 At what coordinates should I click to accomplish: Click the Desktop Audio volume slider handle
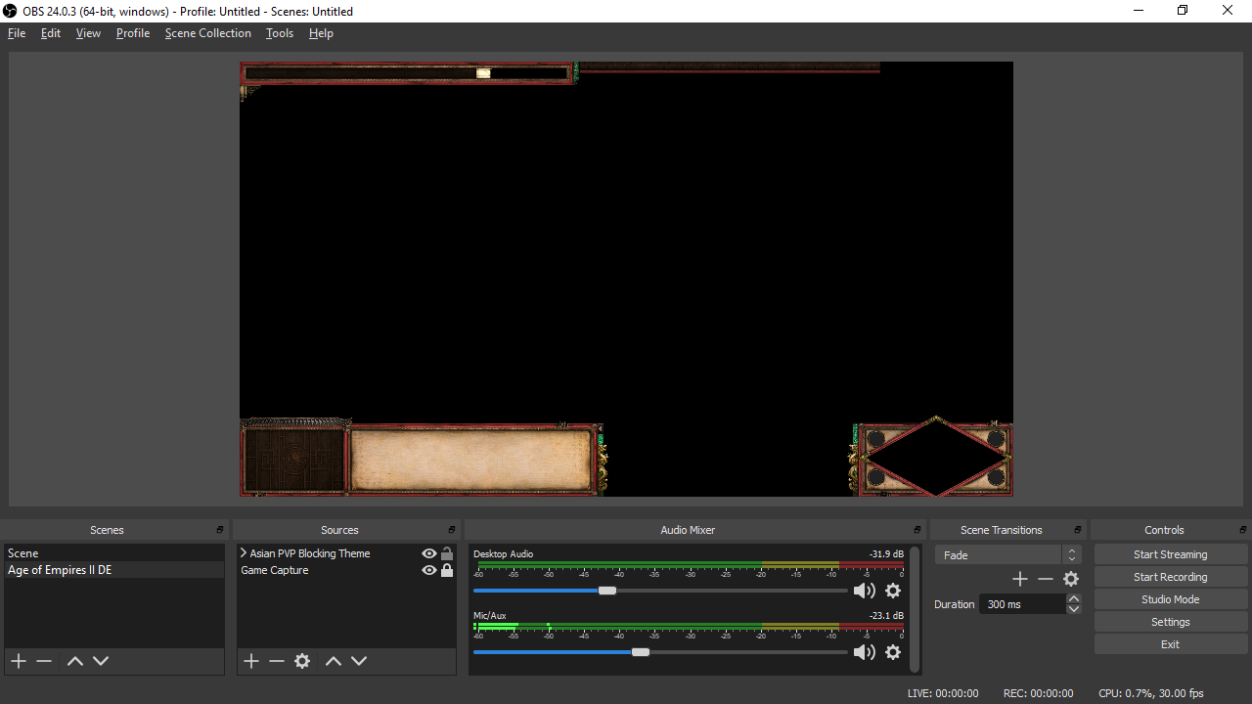pyautogui.click(x=607, y=591)
